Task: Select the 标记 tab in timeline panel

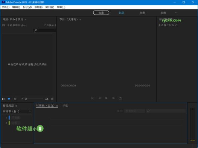Action: point(65,106)
